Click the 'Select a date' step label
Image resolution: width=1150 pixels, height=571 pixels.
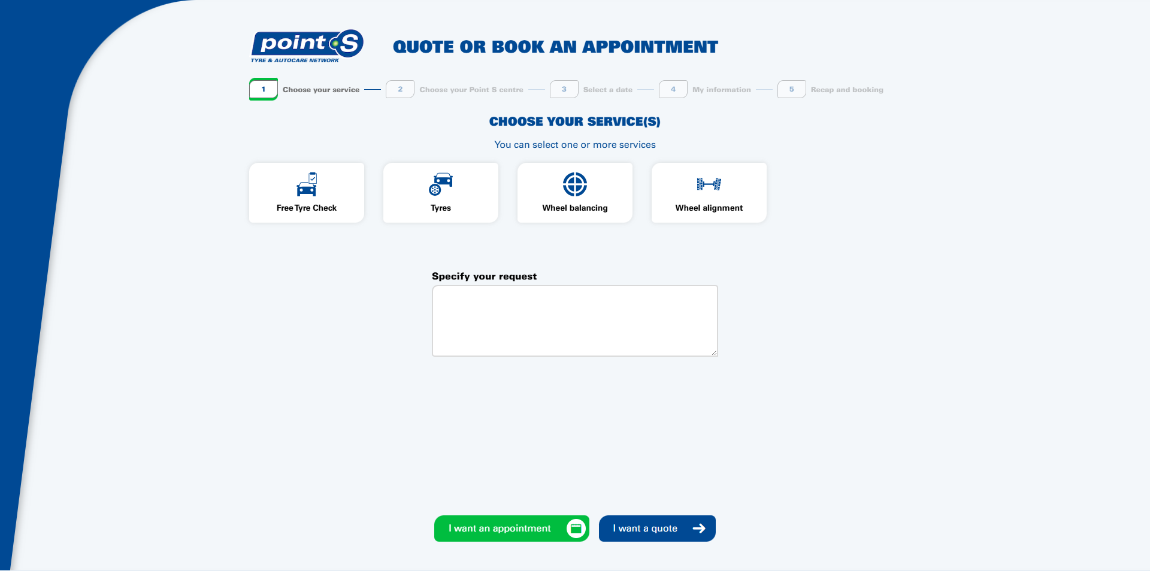pos(608,90)
